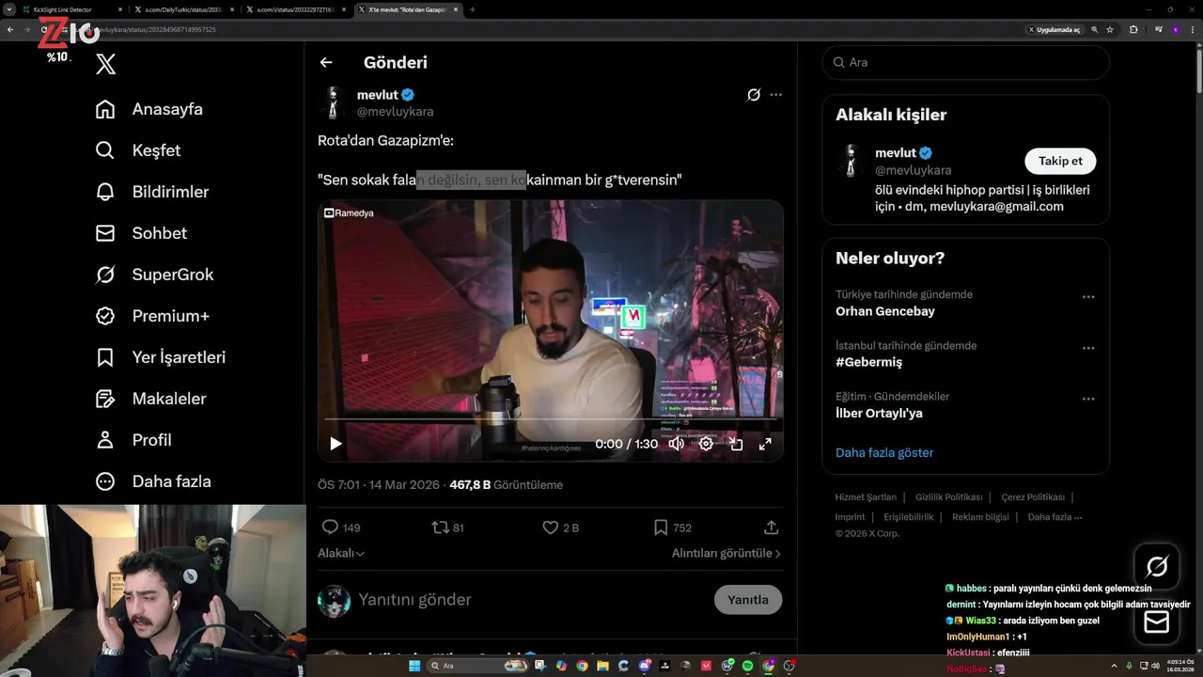Click the Ara search box
This screenshot has width=1203, height=677.
[x=965, y=62]
